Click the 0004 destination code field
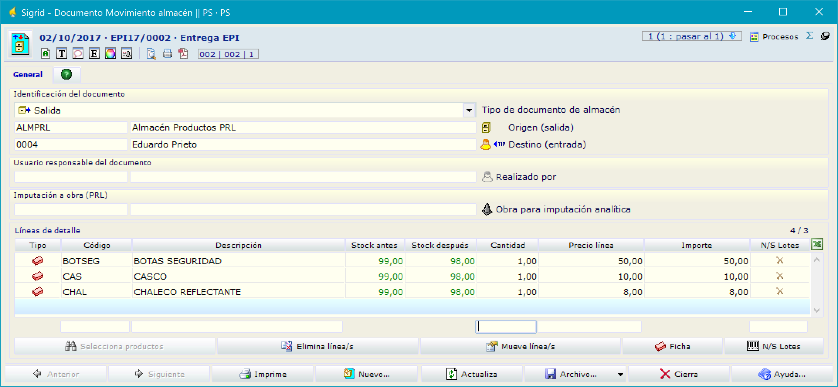838x387 pixels. (x=71, y=144)
